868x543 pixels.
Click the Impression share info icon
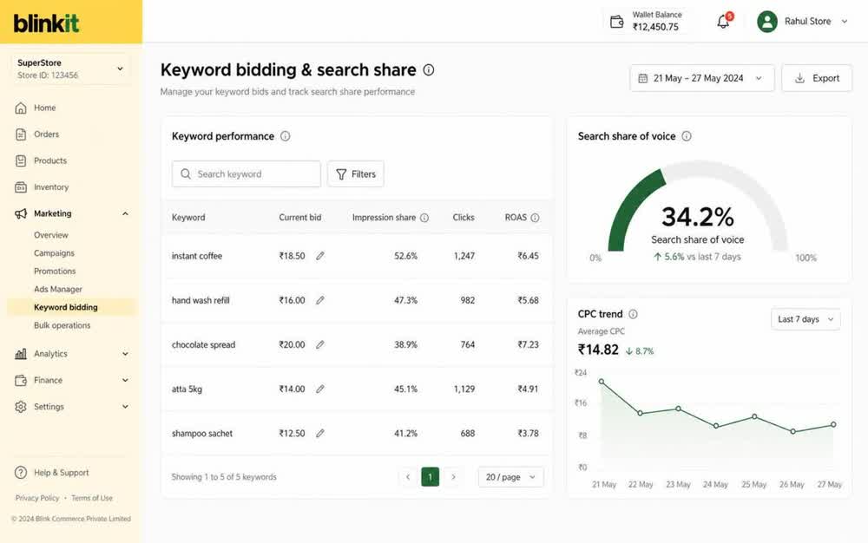pos(424,218)
